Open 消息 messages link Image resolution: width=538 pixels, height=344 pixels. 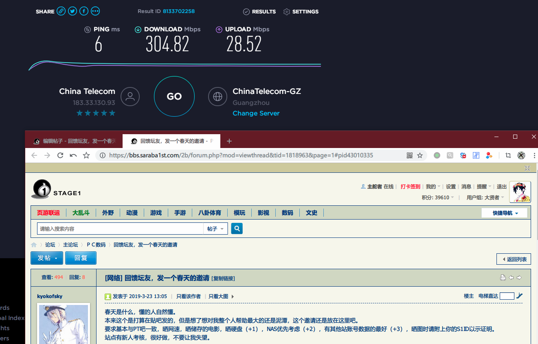point(466,187)
